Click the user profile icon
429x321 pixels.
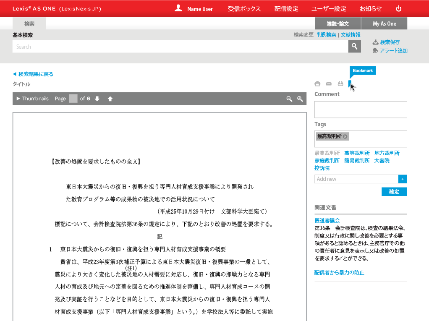tap(178, 8)
